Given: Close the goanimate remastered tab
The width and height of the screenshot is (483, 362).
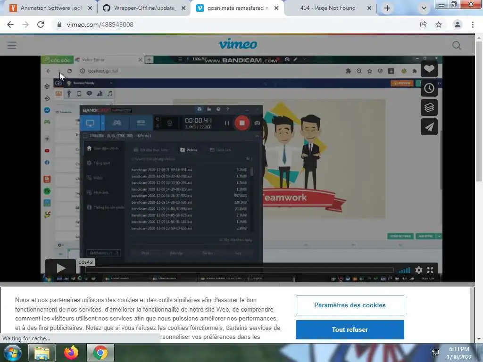Looking at the screenshot, I should 276,8.
